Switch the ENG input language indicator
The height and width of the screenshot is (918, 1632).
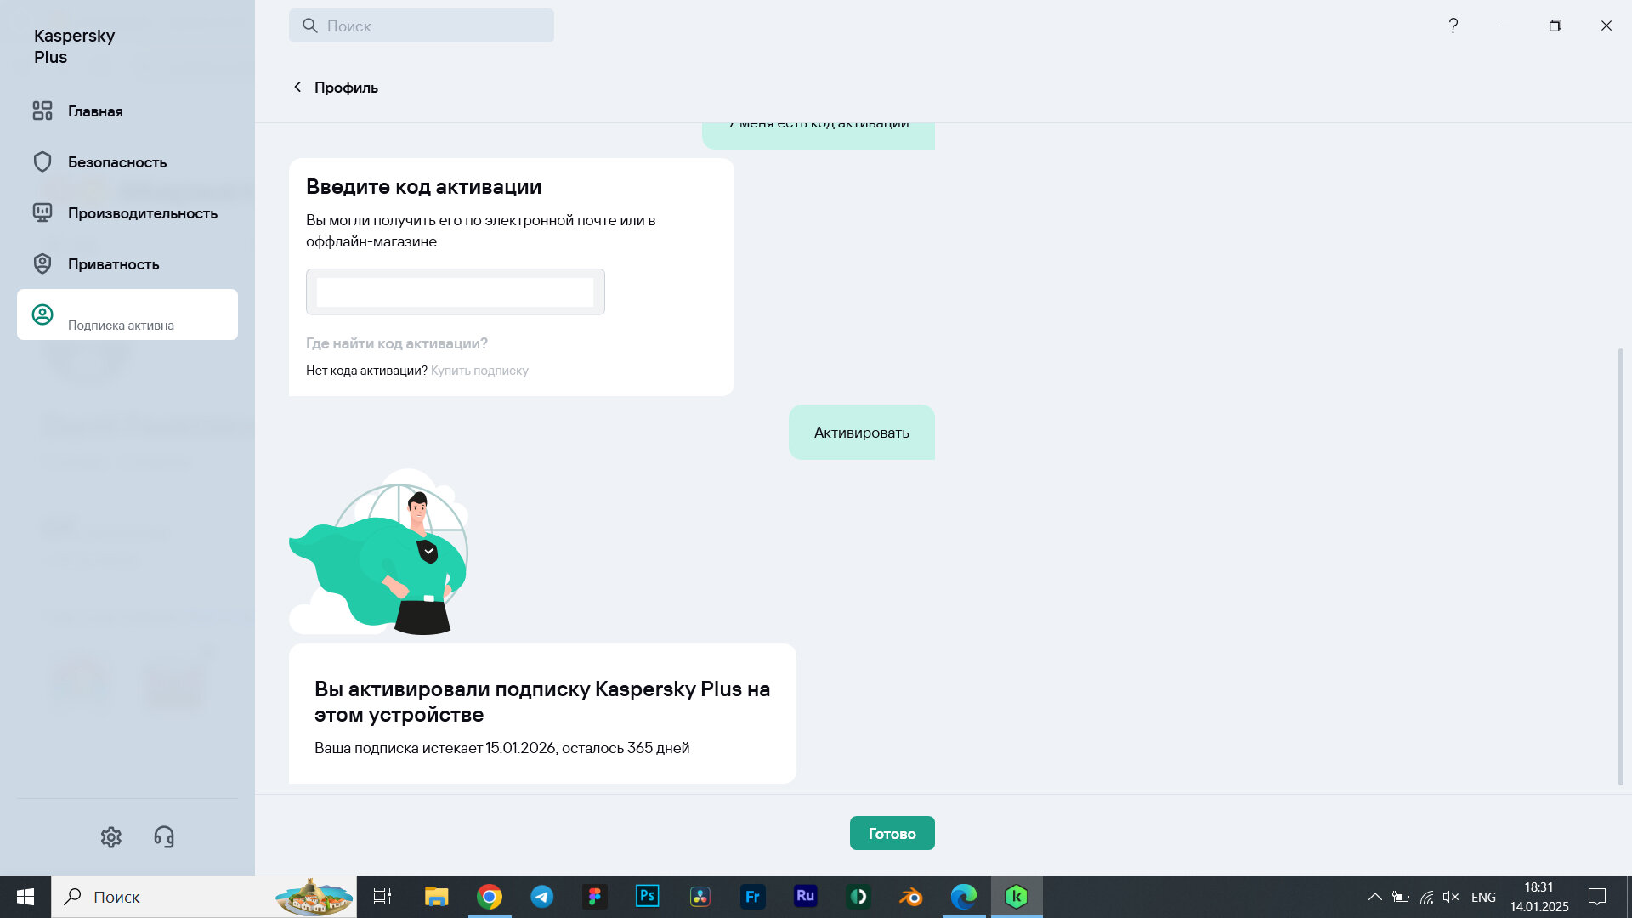(x=1483, y=897)
